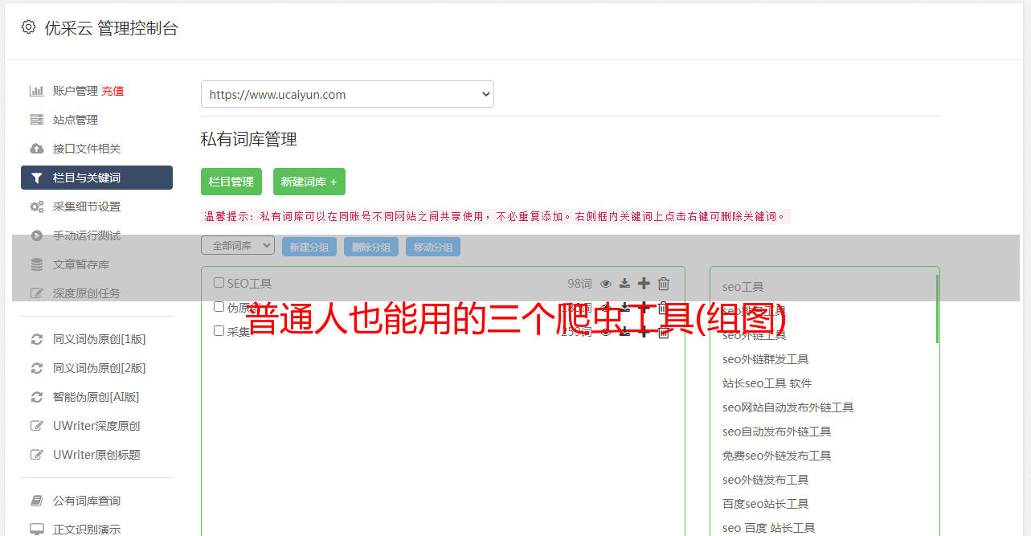Open 智能伪原创[AI版] page
This screenshot has width=1031, height=536.
[x=96, y=397]
